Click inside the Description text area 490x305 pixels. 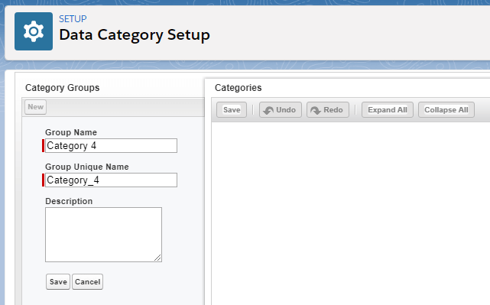tap(103, 235)
